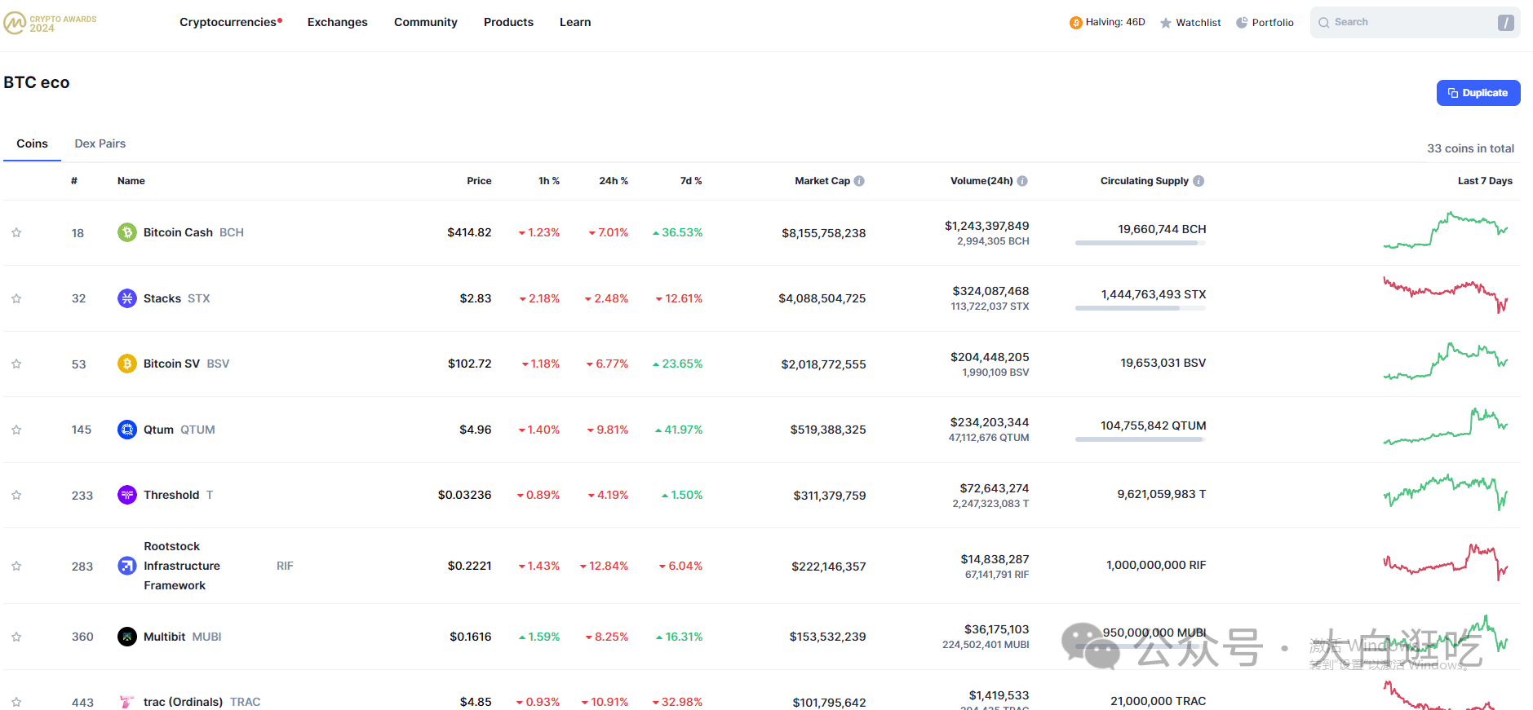Click in the Search field
The height and width of the screenshot is (710, 1533).
click(1416, 23)
